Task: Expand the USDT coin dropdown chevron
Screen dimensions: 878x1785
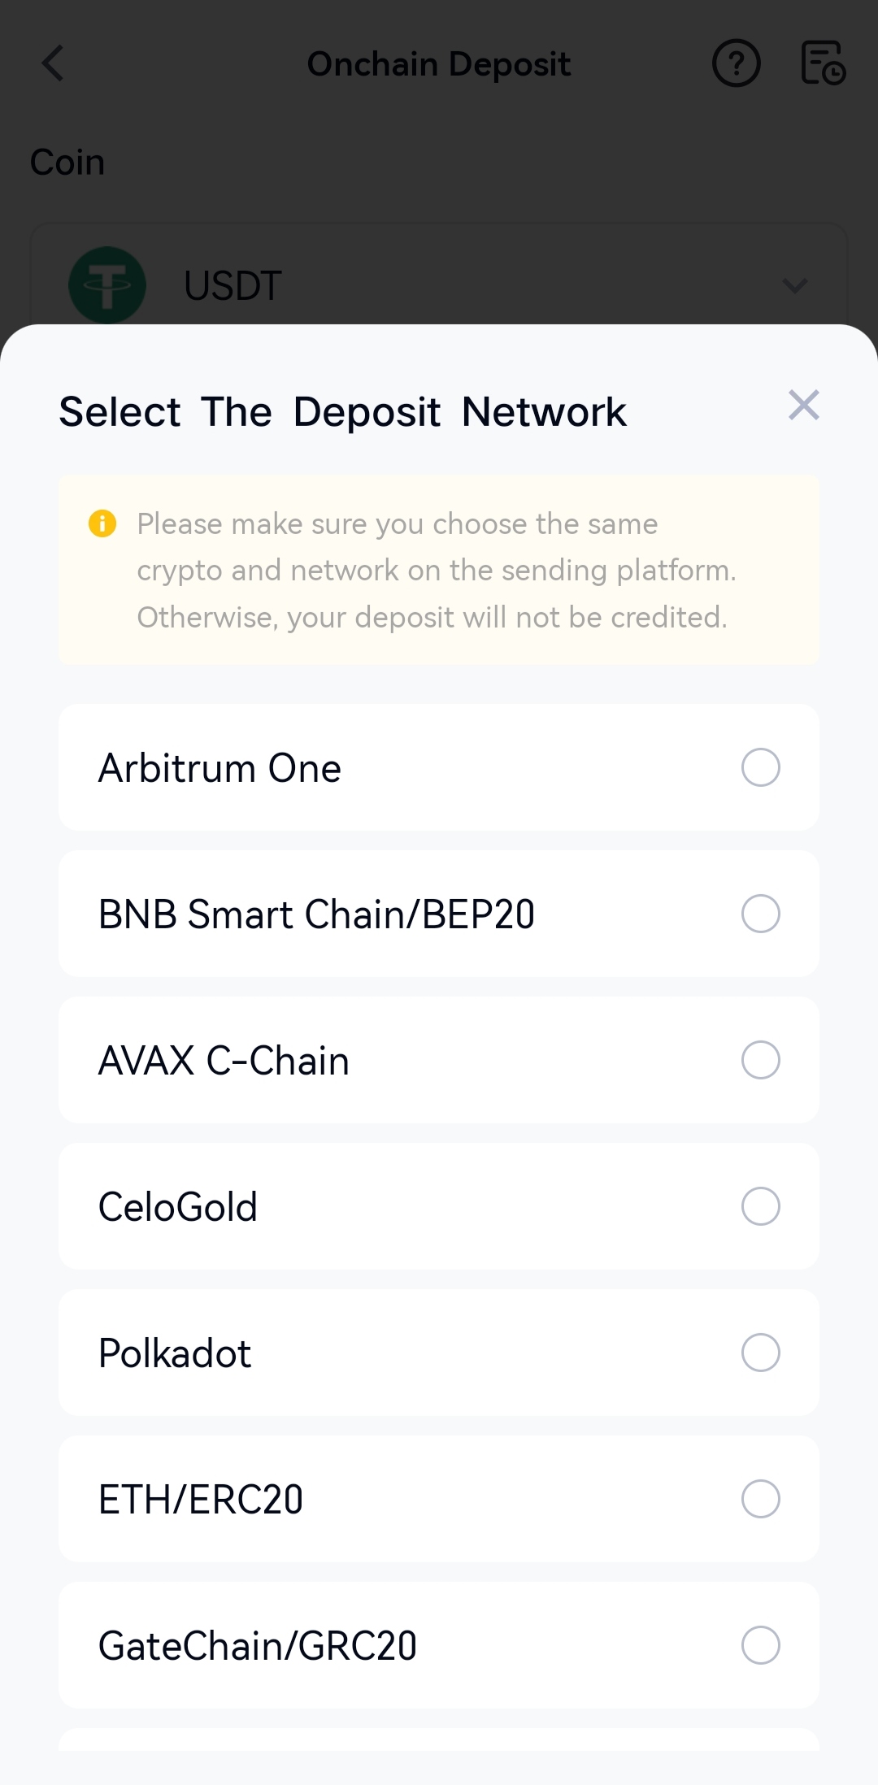Action: coord(794,285)
